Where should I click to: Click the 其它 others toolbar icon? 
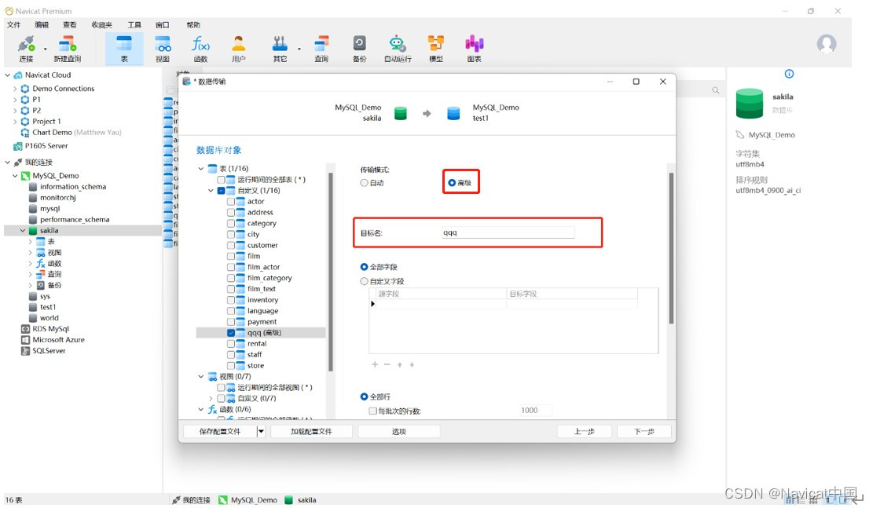click(280, 49)
